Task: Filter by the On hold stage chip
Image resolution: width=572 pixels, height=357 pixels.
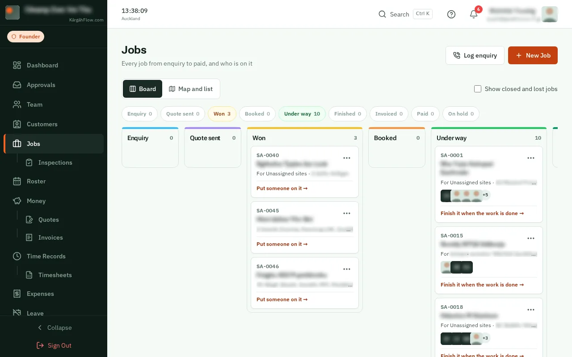Action: pyautogui.click(x=461, y=114)
